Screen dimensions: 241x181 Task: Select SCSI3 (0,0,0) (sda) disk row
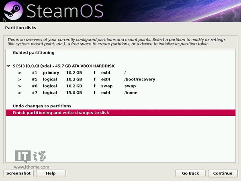coord(121,66)
